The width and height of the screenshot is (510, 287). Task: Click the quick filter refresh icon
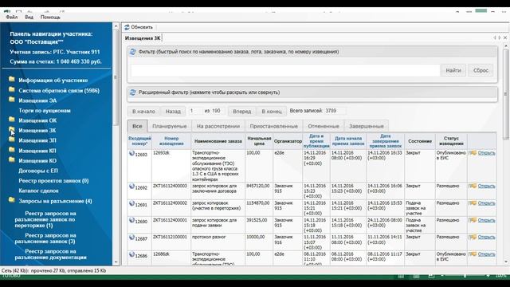pos(132,52)
